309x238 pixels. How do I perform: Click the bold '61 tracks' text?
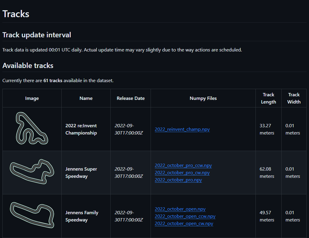pyautogui.click(x=53, y=81)
